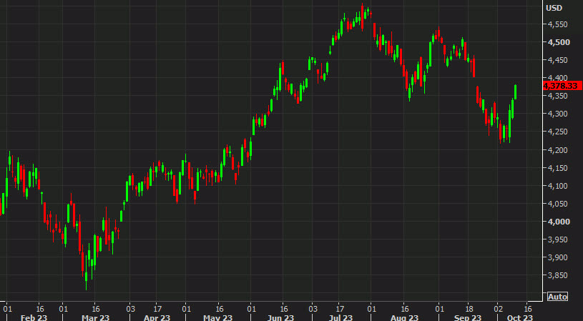Click the 4,350 price axis label
This screenshot has height=321, width=583.
[x=558, y=96]
